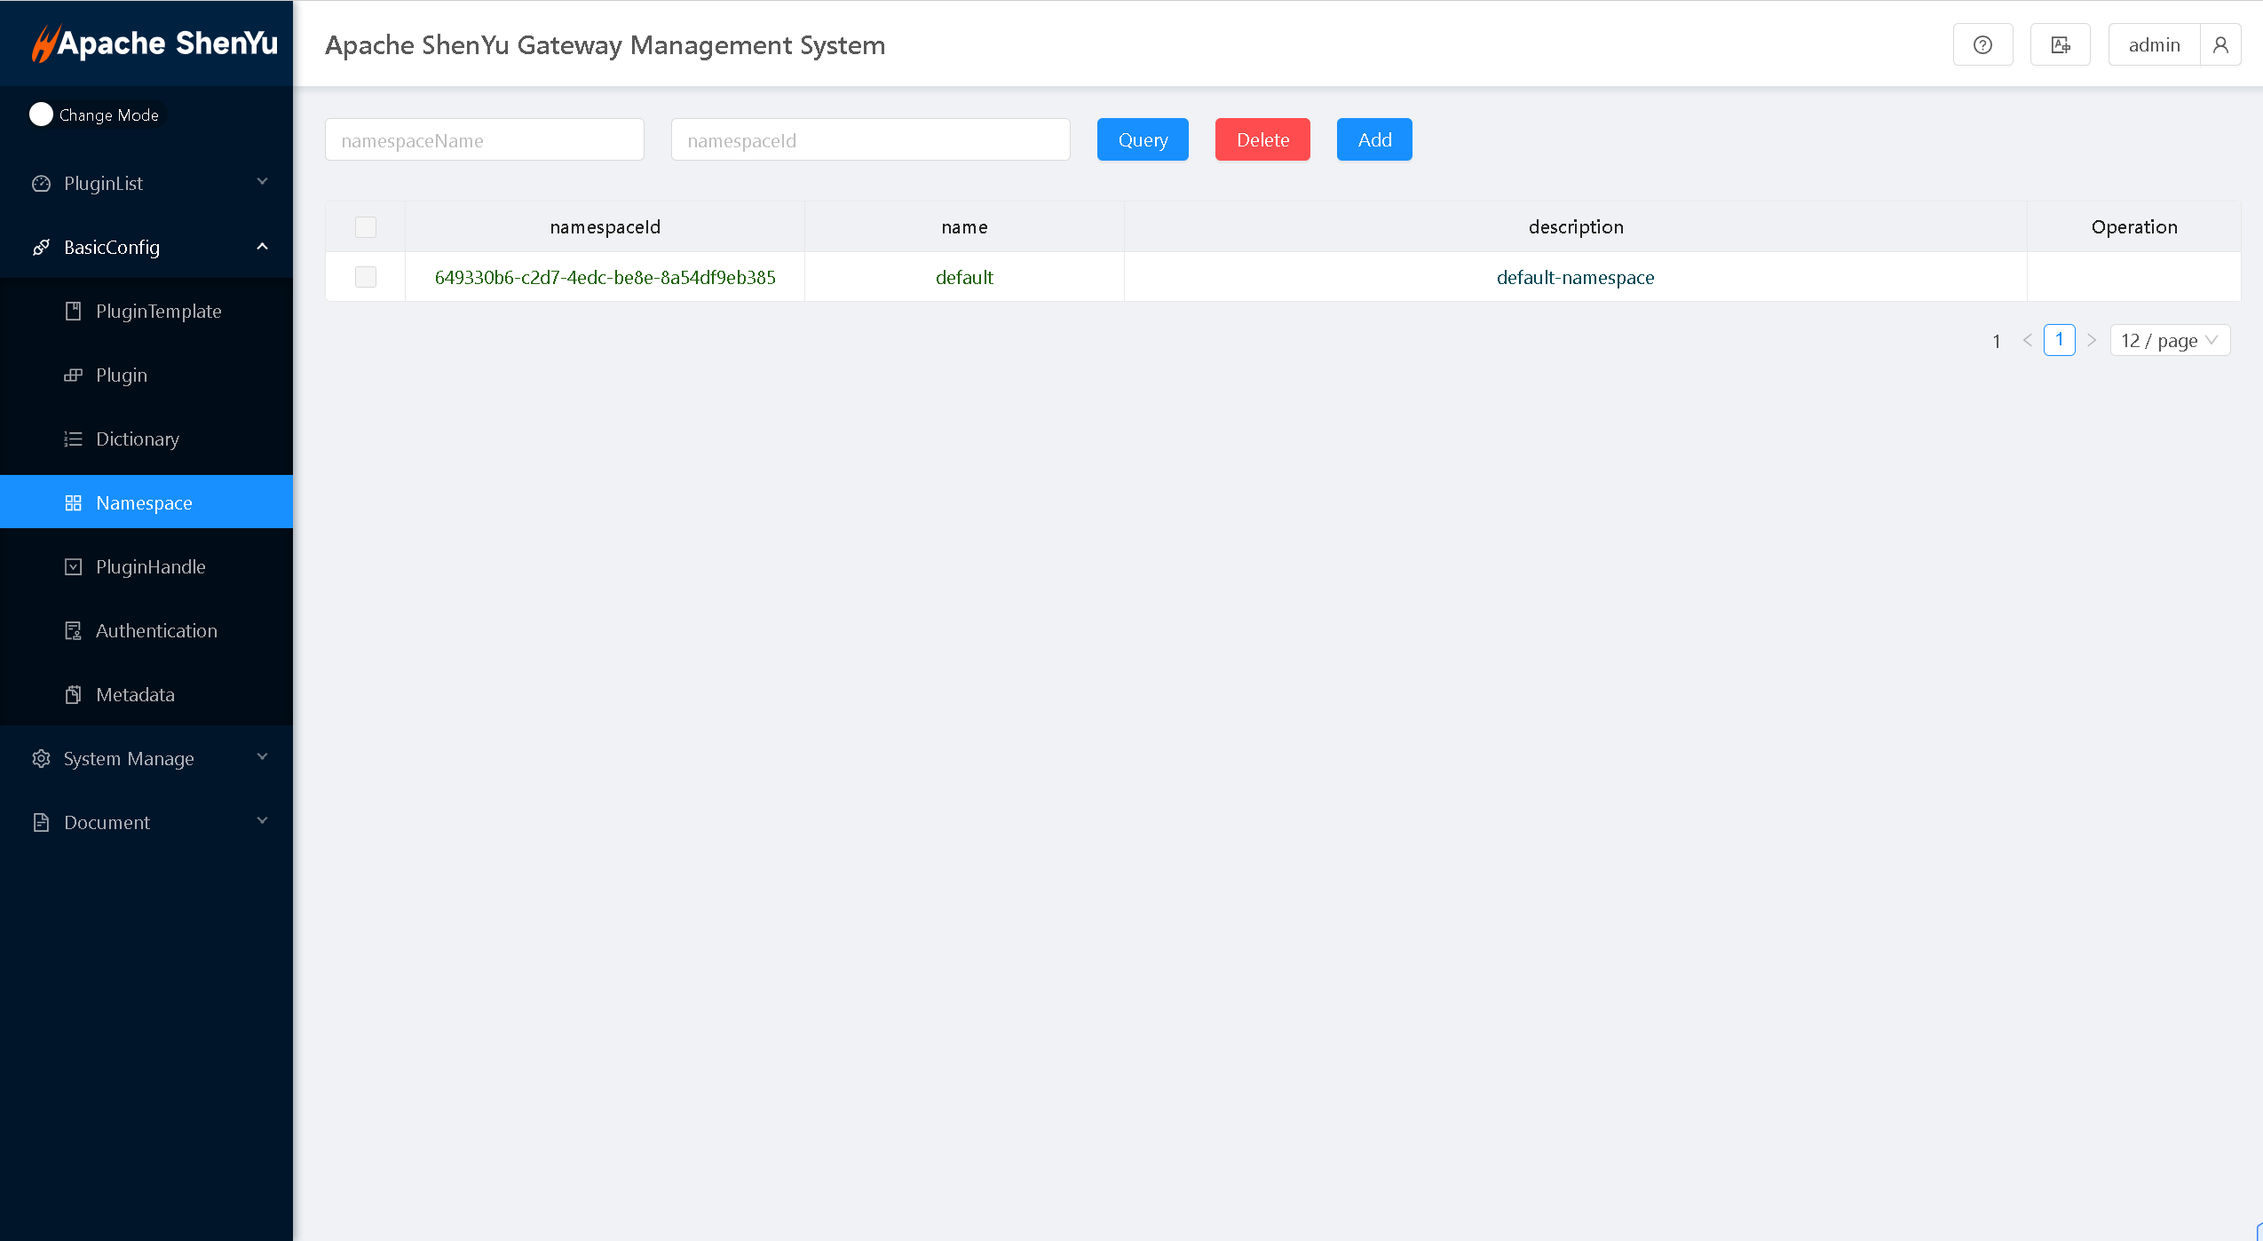Open the Plugin menu item
The width and height of the screenshot is (2263, 1241).
pyautogui.click(x=122, y=375)
